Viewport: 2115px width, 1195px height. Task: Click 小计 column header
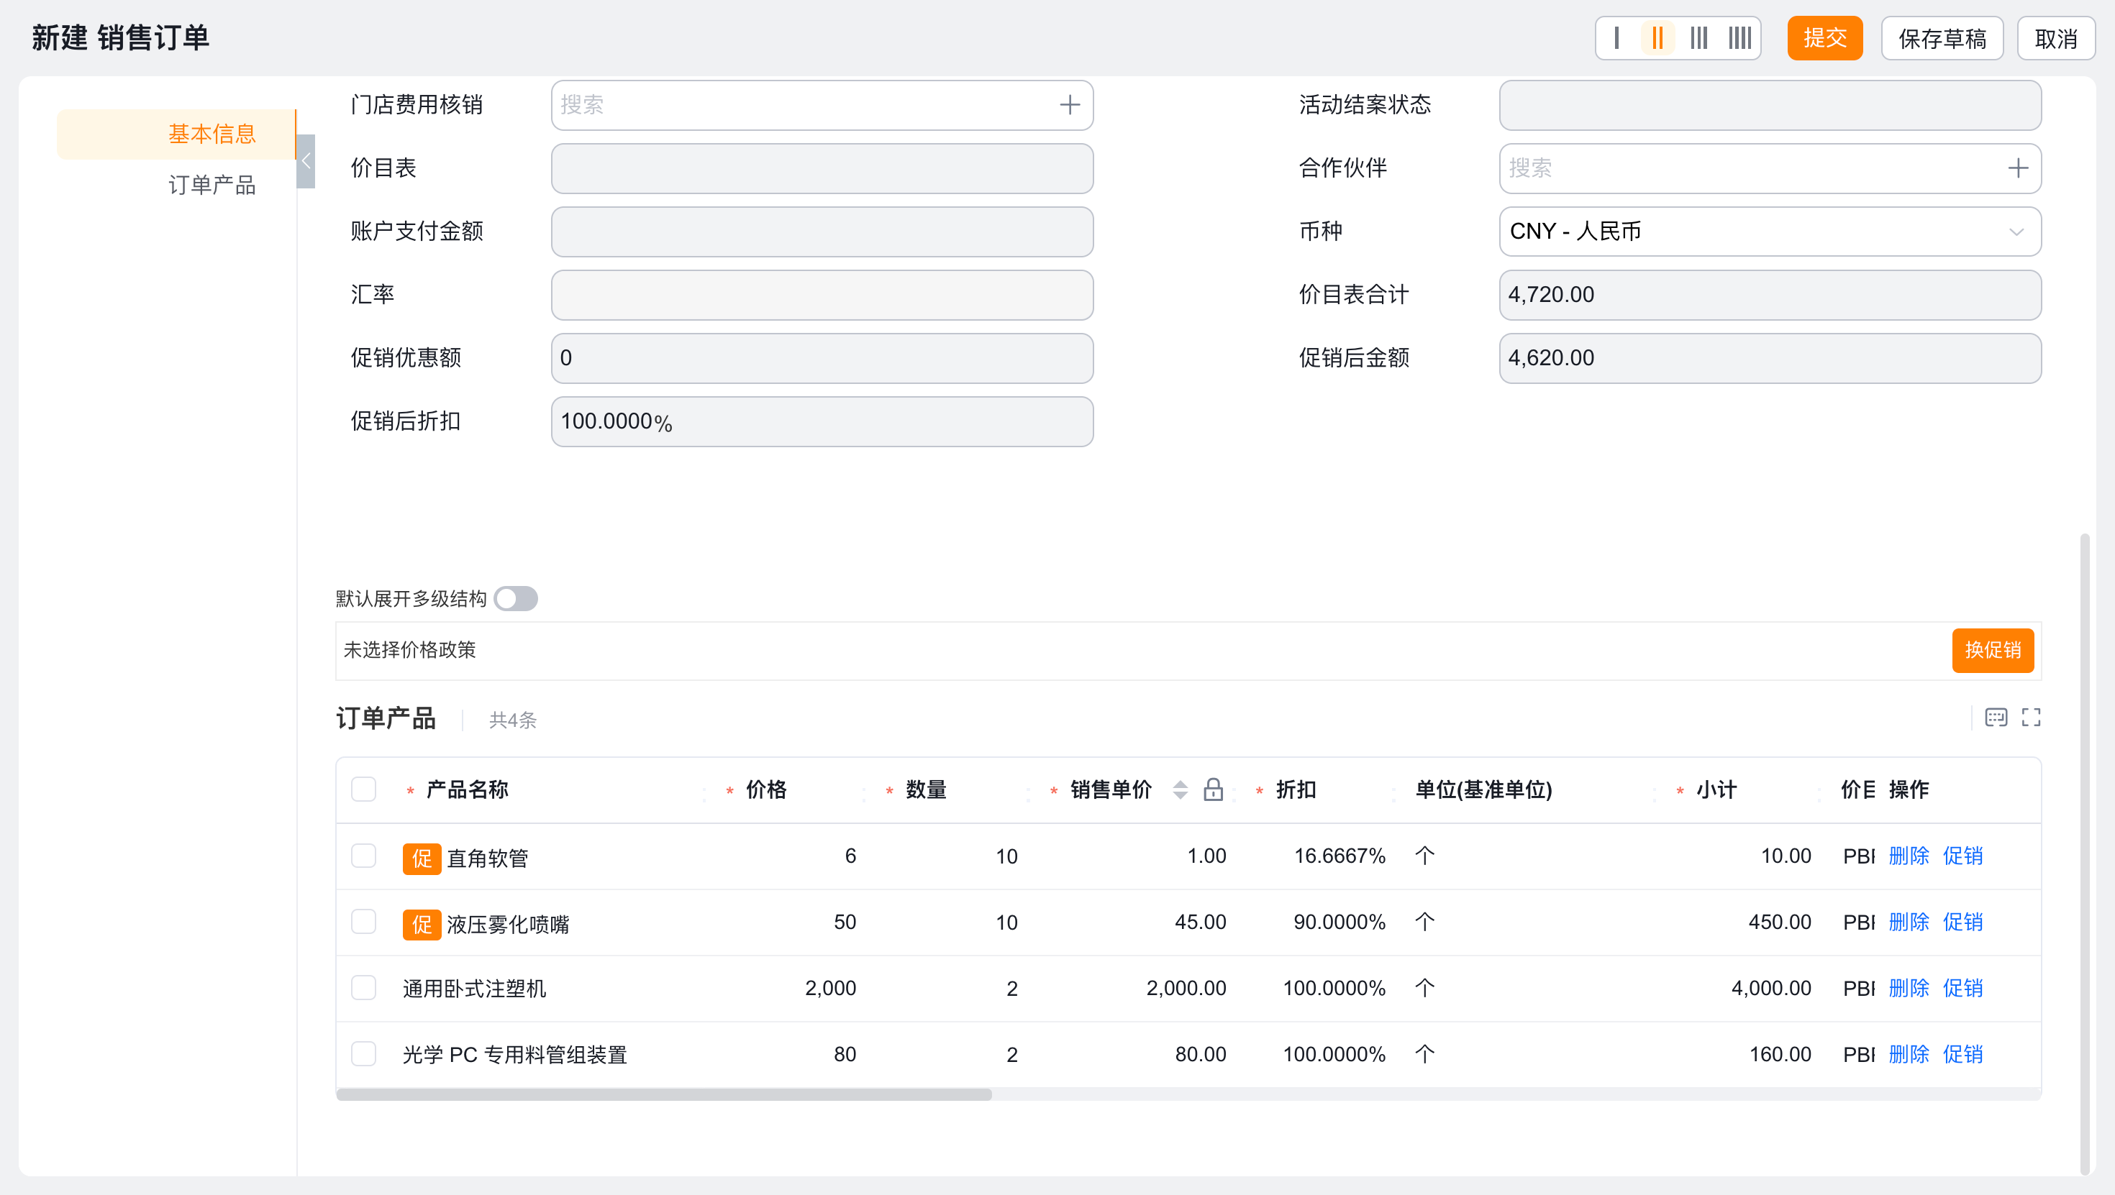tap(1716, 789)
